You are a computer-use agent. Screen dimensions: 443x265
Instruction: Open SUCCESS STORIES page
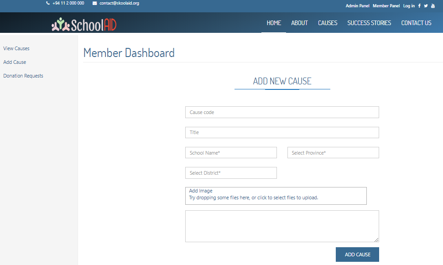369,23
